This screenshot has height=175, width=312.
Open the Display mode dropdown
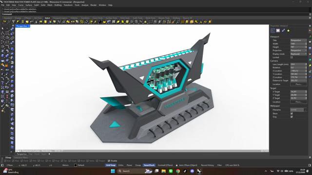tap(298, 54)
